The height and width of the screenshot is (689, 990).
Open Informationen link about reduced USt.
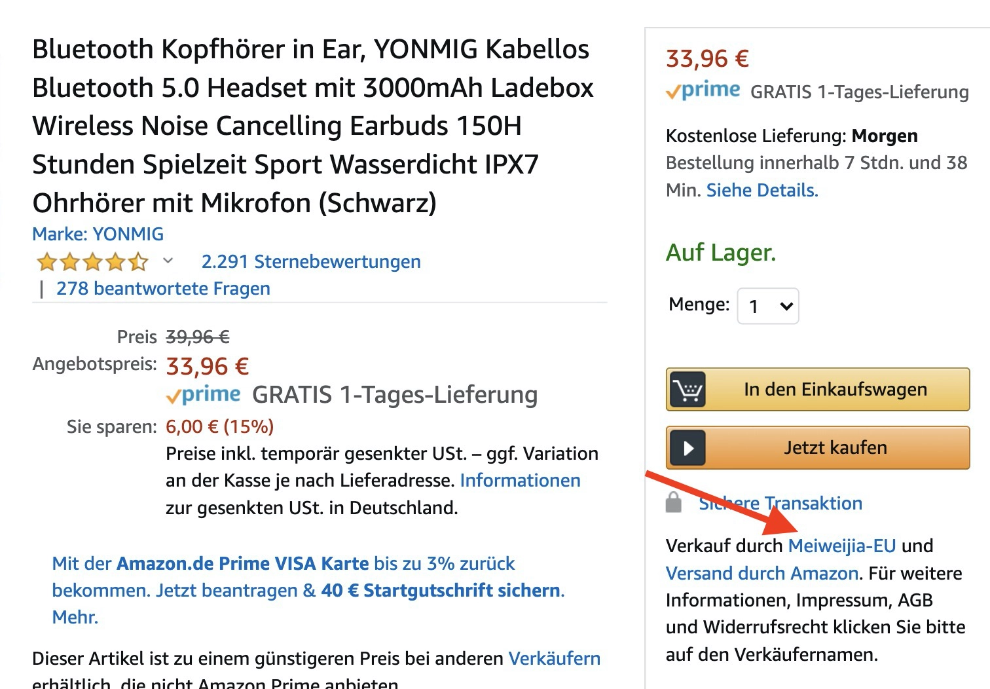pos(520,480)
